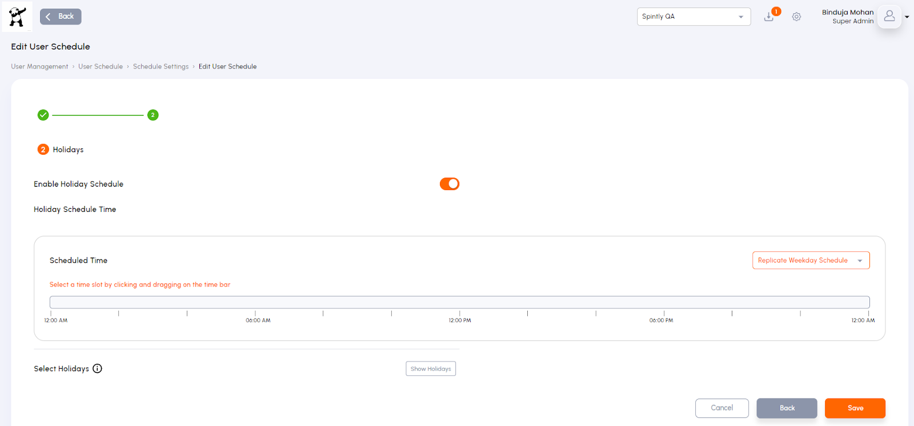The width and height of the screenshot is (914, 426).
Task: Click the panda logo icon
Action: point(17,17)
